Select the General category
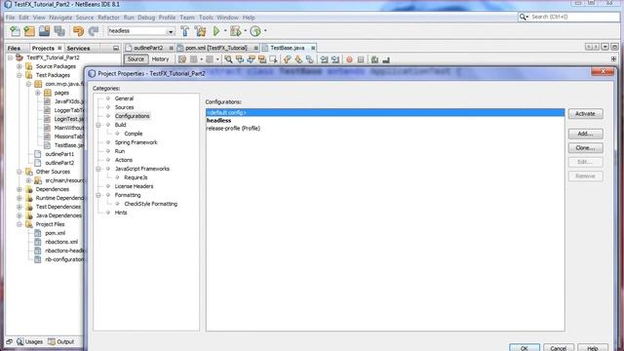 point(124,98)
